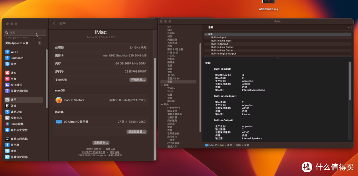Click the serial number C02D9002PN5T
This screenshot has height=176, width=358.
click(136, 71)
